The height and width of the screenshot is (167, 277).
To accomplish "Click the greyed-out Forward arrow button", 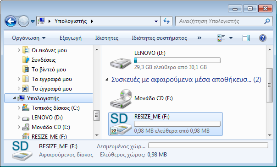I will pyautogui.click(x=24, y=22).
